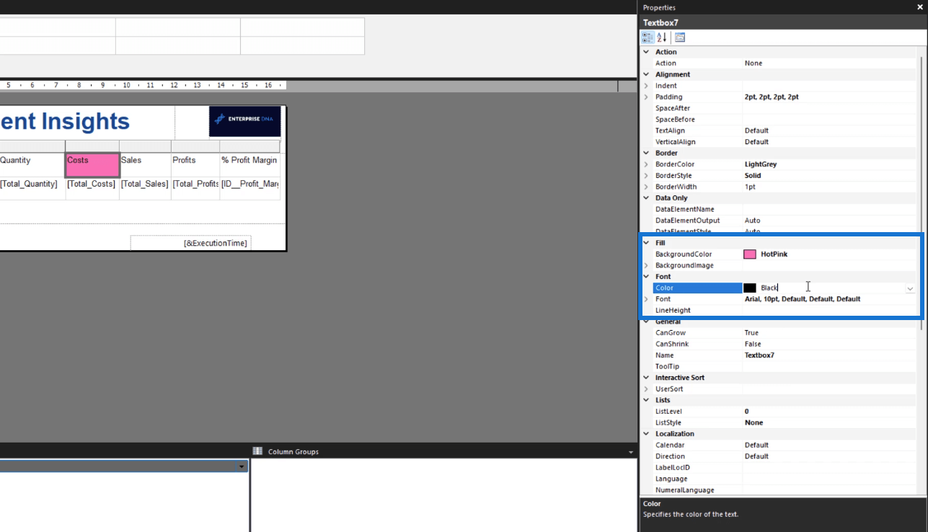Select the Profits column header cell

tap(195, 165)
